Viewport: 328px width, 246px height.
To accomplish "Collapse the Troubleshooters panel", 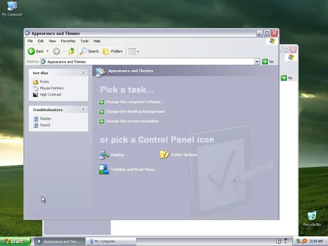I will [x=83, y=110].
